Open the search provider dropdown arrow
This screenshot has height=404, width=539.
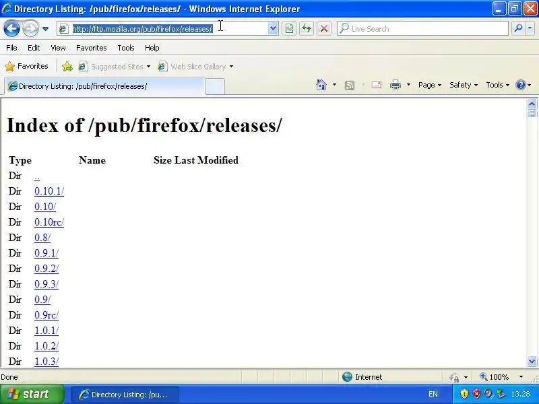point(530,29)
